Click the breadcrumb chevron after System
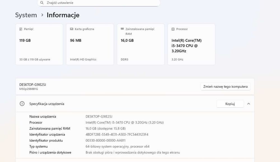 (42, 15)
